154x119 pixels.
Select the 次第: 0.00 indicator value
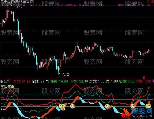(x=144, y=81)
